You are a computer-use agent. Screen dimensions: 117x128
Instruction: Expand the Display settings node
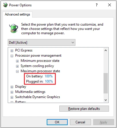pyautogui.click(x=12, y=87)
